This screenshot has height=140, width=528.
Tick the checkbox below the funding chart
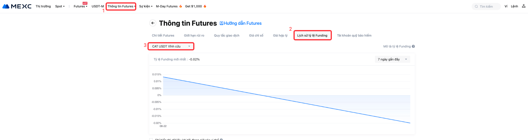pos(151,139)
